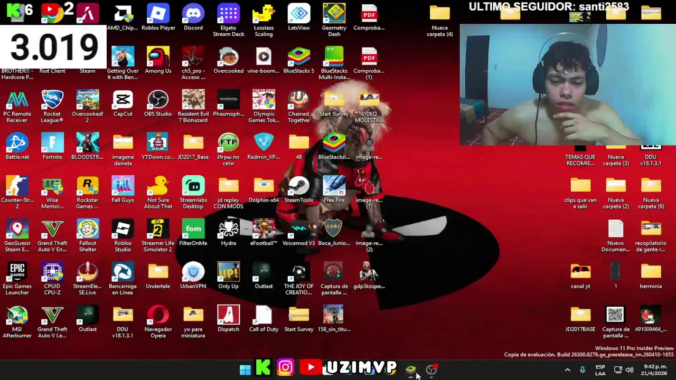The image size is (676, 380).
Task: Select the FilterOnMe icon
Action: 193,233
